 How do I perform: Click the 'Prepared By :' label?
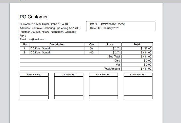click(x=34, y=75)
